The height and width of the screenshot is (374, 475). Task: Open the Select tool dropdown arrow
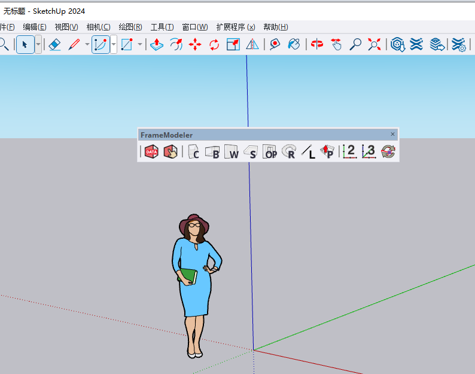tap(38, 44)
